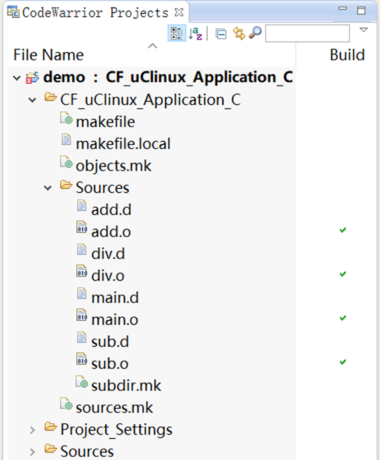The height and width of the screenshot is (460, 380).
Task: Click the main.o binary file icon
Action: coord(82,315)
